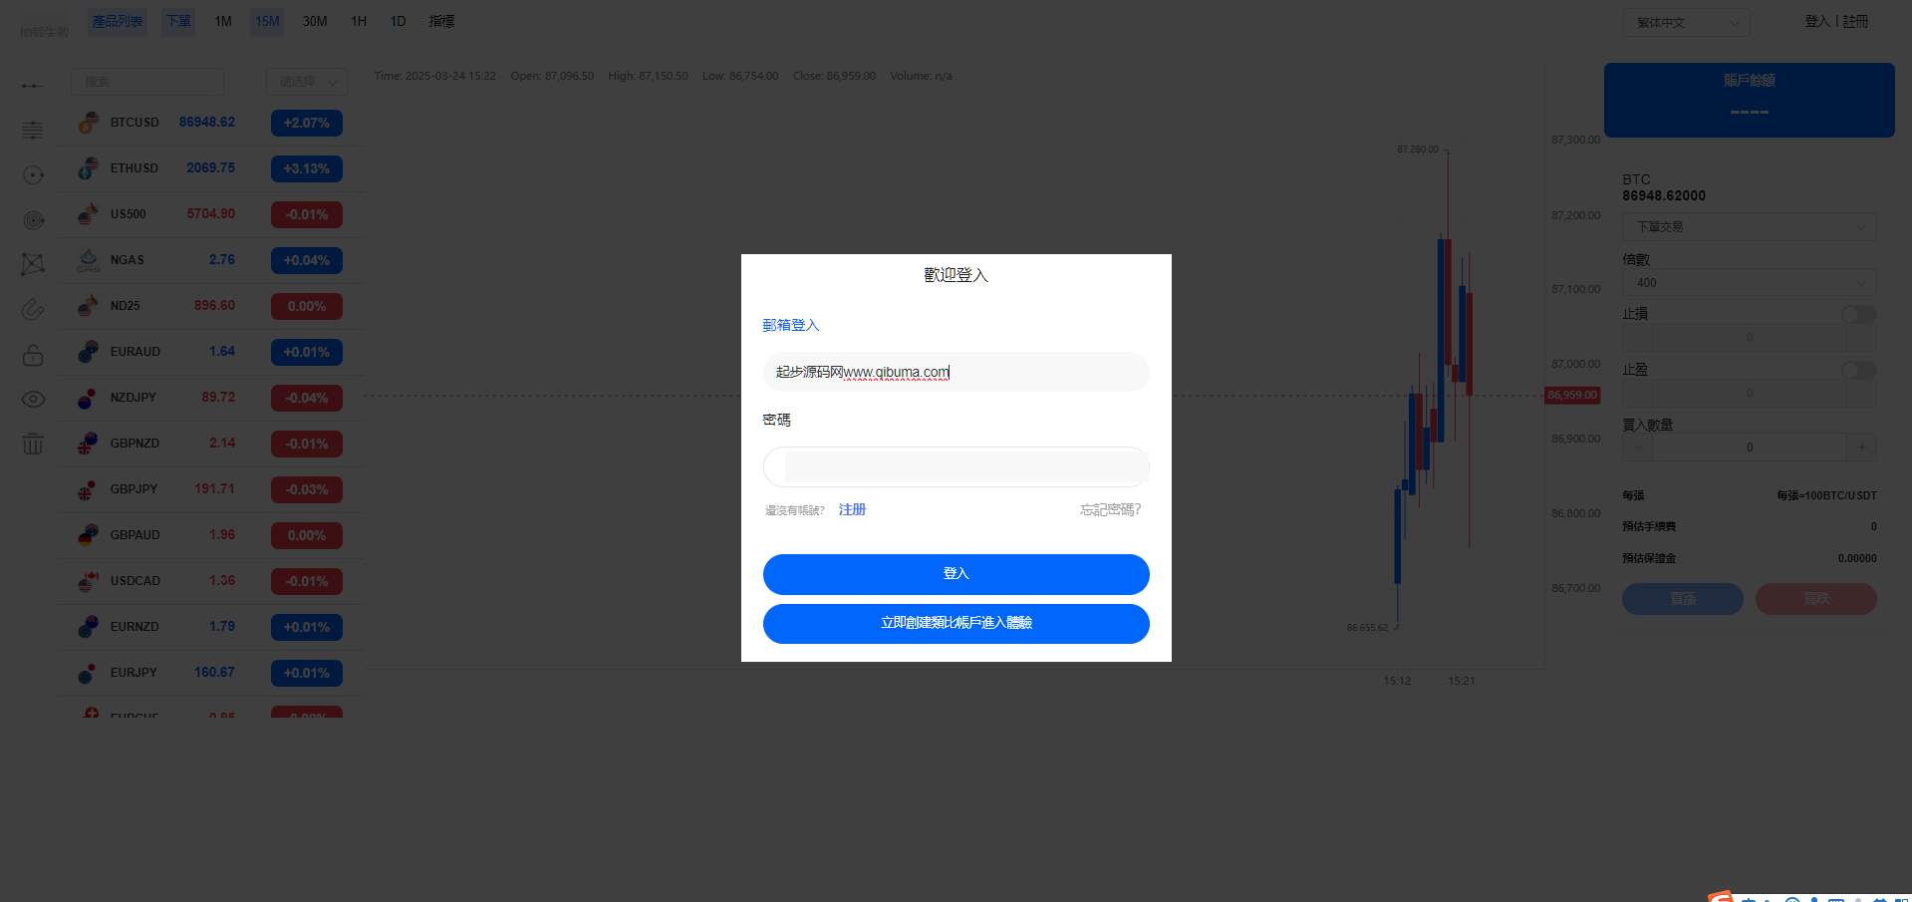Click 登入 | 註冊 link in top right
Screen dimensions: 1912x902
[x=1836, y=22]
